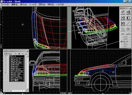Click the greyed overlapping-squares tool icon
This screenshot has height=95, width=132.
(123, 29)
